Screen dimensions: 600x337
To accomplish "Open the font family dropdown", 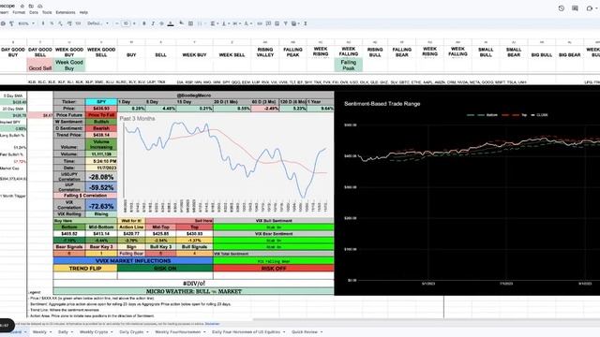I will point(97,23).
